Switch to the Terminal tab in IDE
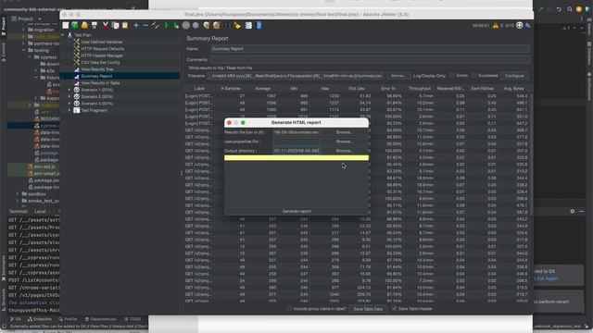This screenshot has height=333, width=593. [x=18, y=212]
